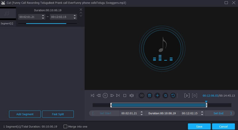Skip to the end of the track

point(118,95)
